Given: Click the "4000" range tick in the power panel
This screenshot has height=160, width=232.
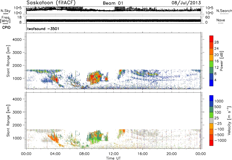Looking at the screenshot, I should click(17, 40).
